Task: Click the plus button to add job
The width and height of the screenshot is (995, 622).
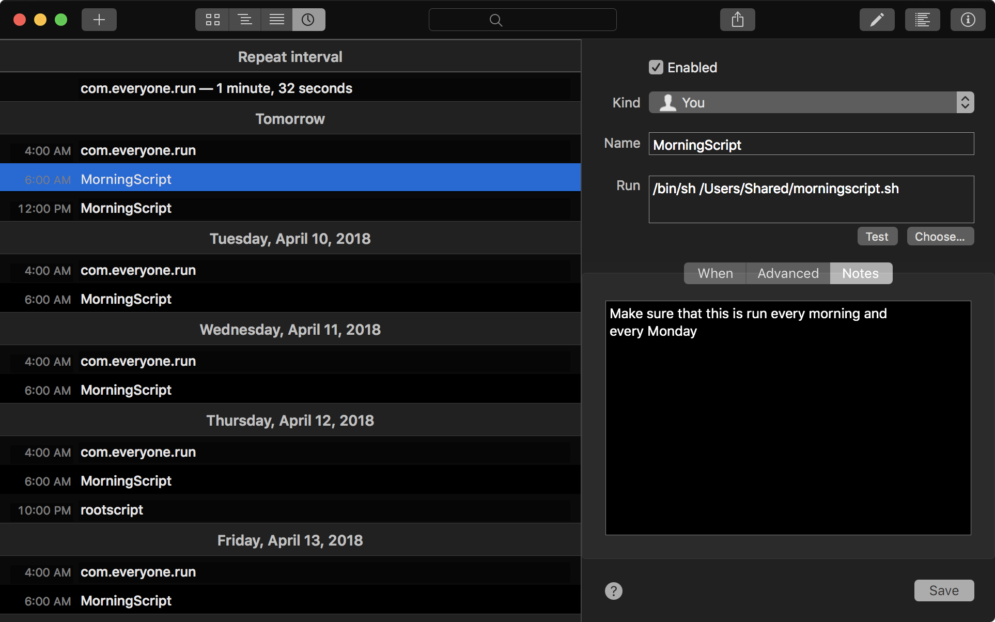Action: click(x=99, y=20)
